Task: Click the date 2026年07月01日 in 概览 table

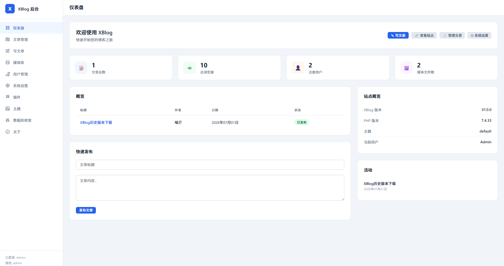Action: pos(225,123)
